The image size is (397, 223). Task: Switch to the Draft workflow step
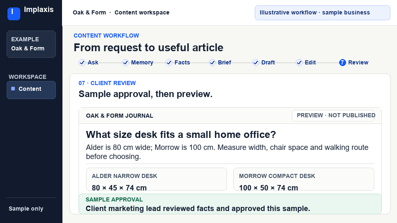click(x=263, y=62)
